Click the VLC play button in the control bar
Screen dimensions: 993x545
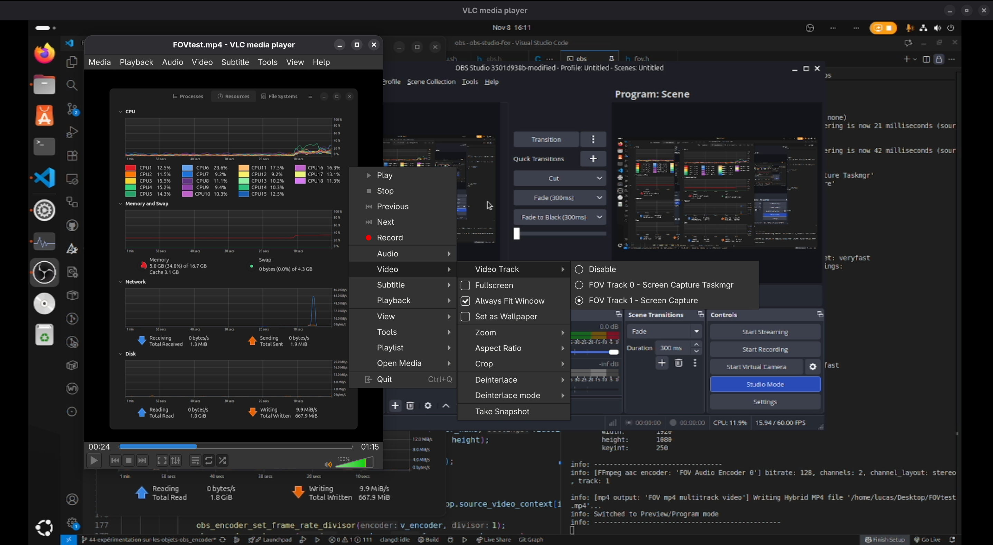[94, 461]
